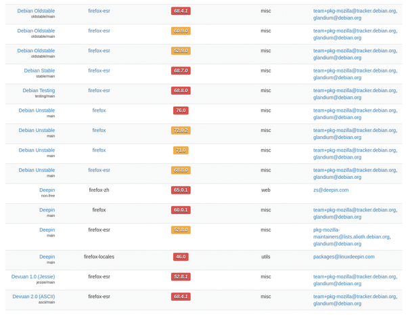The height and width of the screenshot is (315, 406).
Task: Select firefox-esr text in Devuan 1.0 row
Action: click(x=99, y=276)
